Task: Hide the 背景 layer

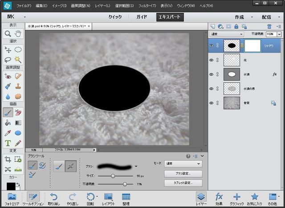Action: coord(212,103)
